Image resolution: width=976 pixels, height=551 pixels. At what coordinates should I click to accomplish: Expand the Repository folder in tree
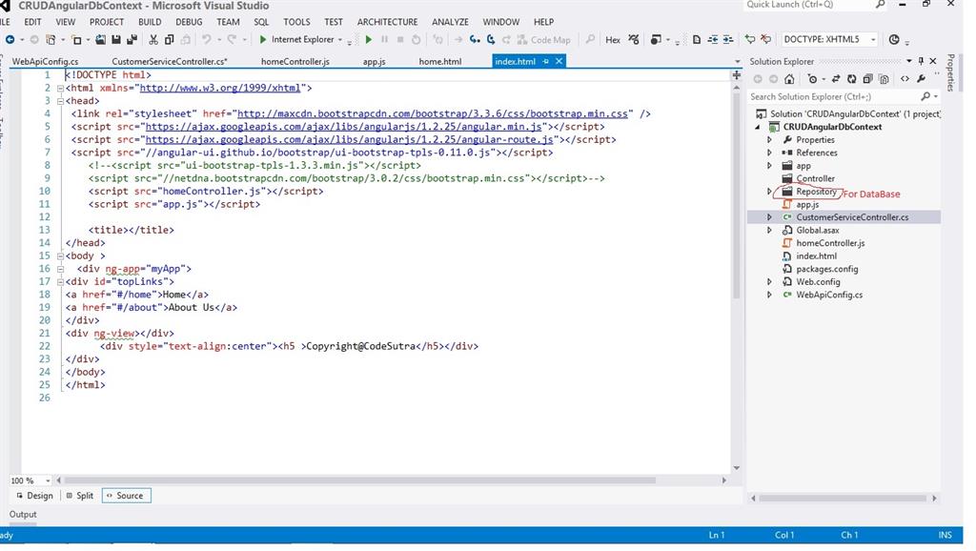point(770,192)
